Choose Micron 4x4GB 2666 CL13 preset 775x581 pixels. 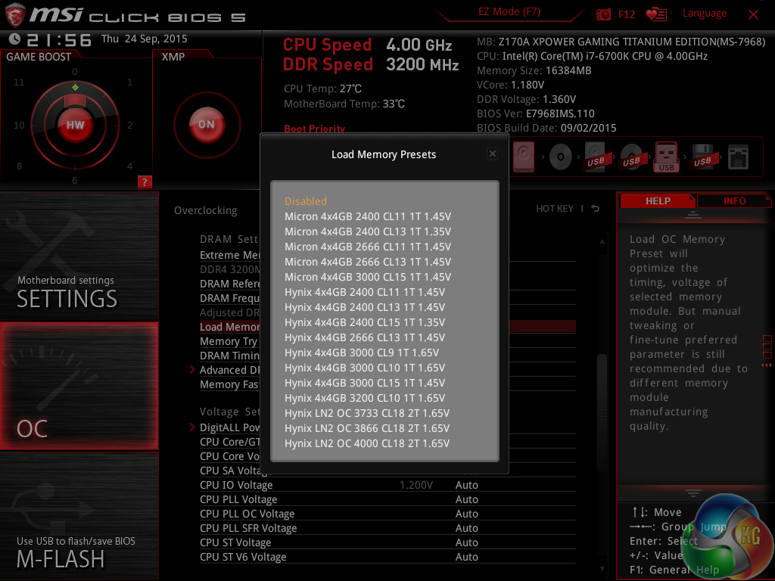click(368, 262)
